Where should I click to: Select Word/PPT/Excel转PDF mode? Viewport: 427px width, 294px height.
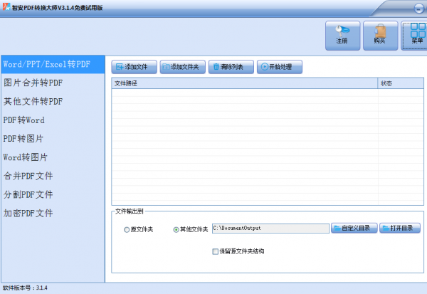[x=53, y=64]
